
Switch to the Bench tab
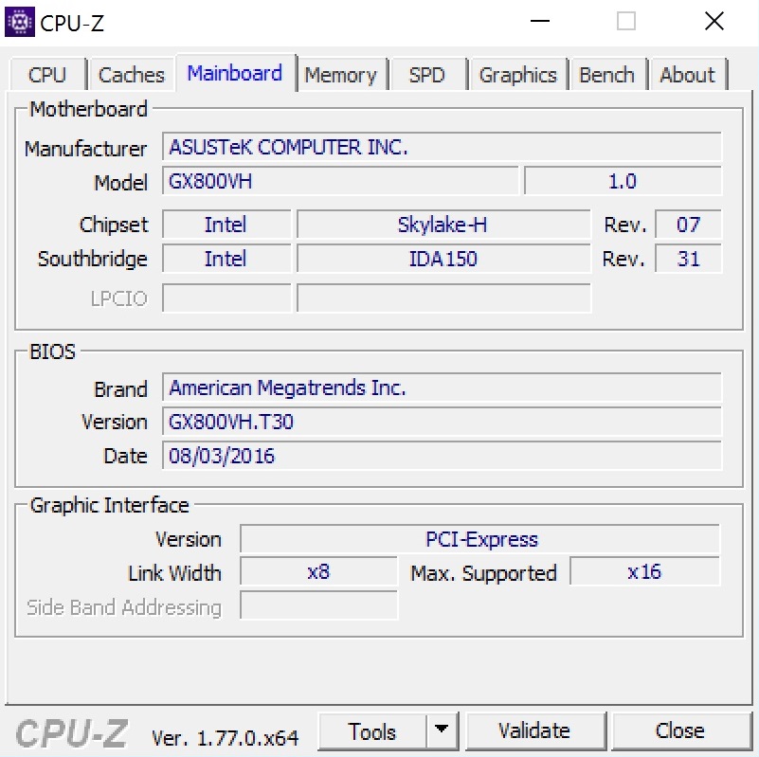[x=607, y=75]
